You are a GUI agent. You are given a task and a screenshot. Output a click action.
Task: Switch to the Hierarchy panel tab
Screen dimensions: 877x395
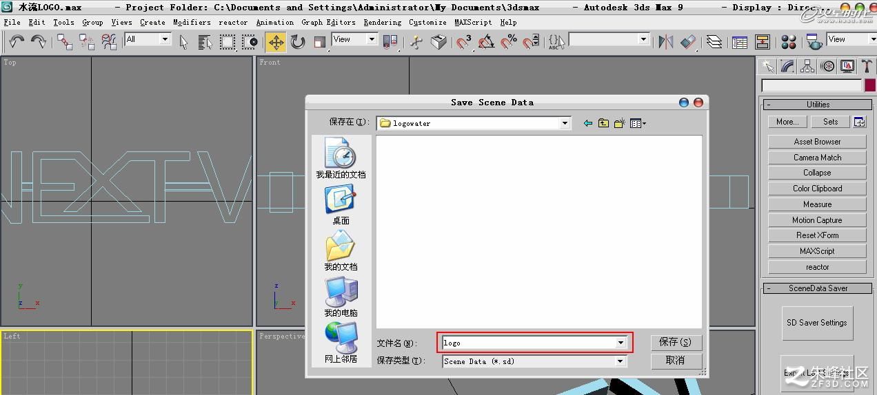pos(807,66)
